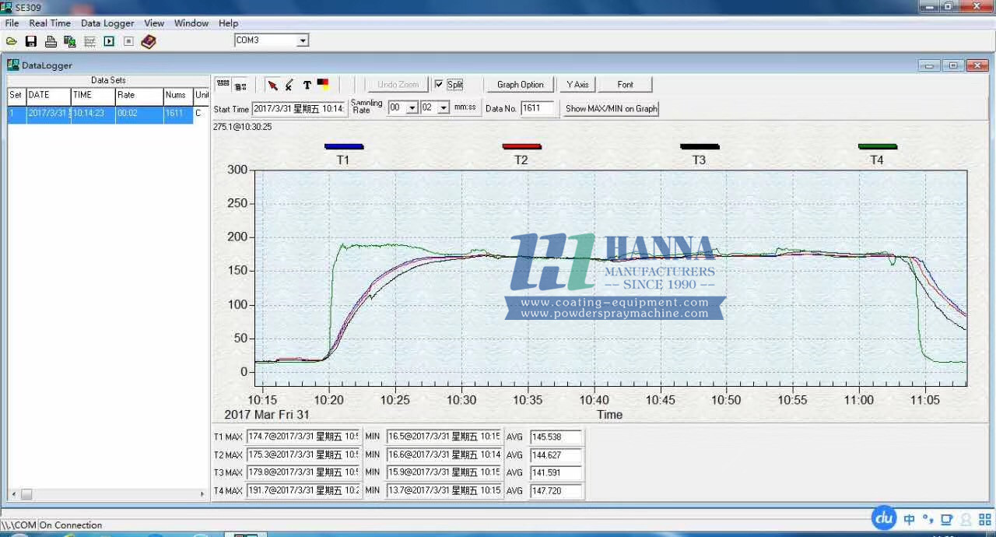Open the sampling rate seconds dropdown
The image size is (996, 537).
click(444, 108)
